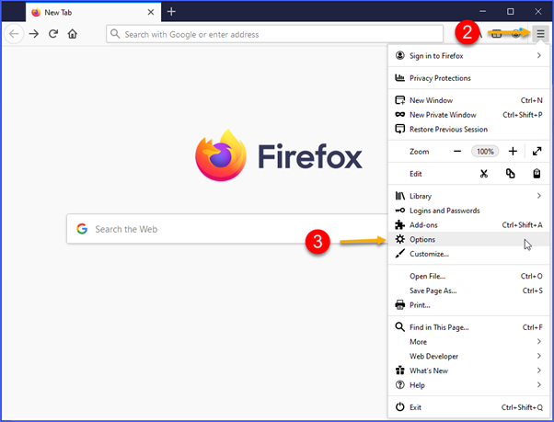Select Find in This Page...

[x=468, y=327]
